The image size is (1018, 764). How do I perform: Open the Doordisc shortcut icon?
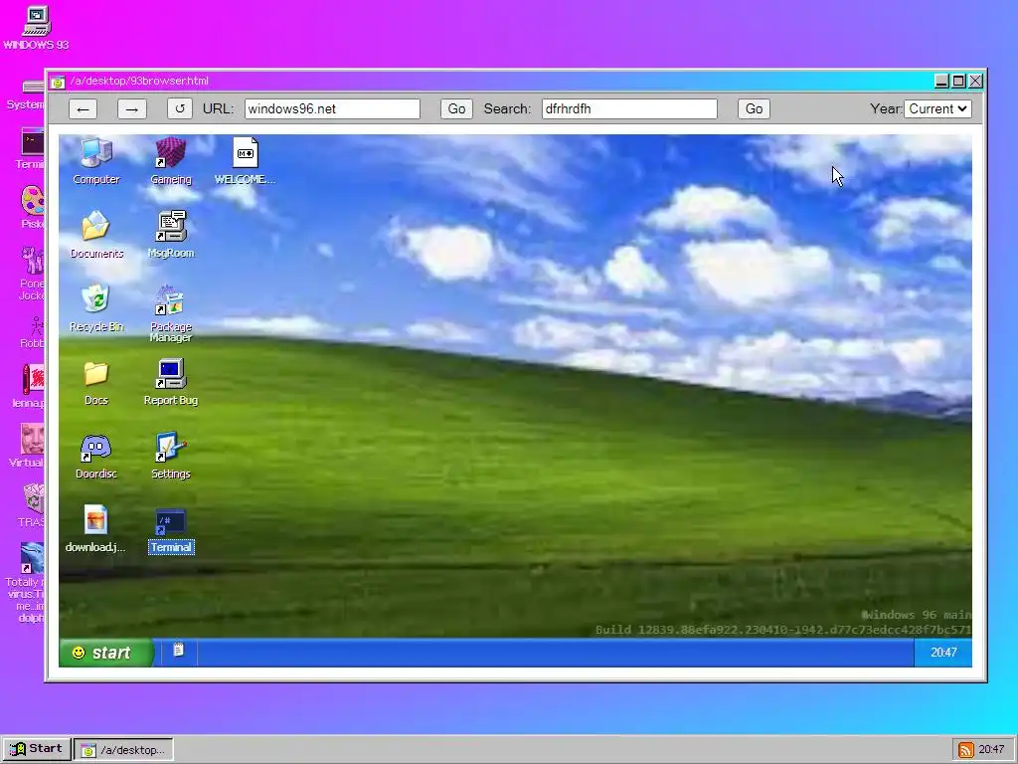96,456
